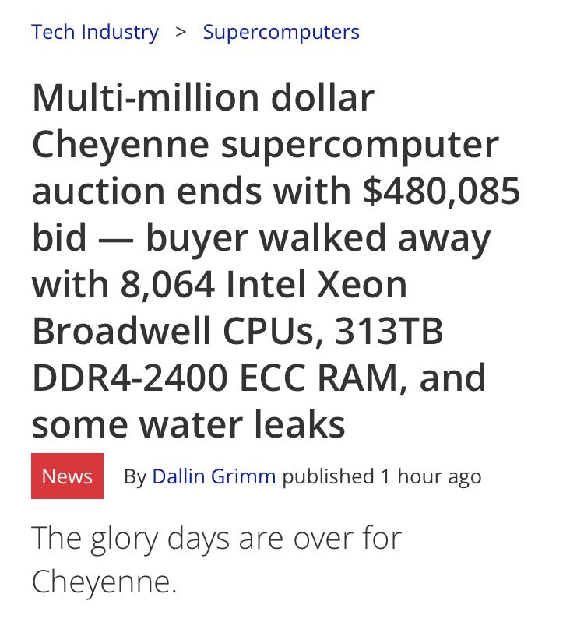Click '8,064 Intel Xeon' in the headline

[x=263, y=284]
